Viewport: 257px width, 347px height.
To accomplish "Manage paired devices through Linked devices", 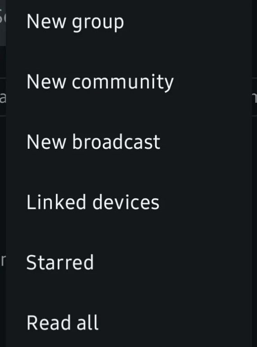I will click(129, 202).
